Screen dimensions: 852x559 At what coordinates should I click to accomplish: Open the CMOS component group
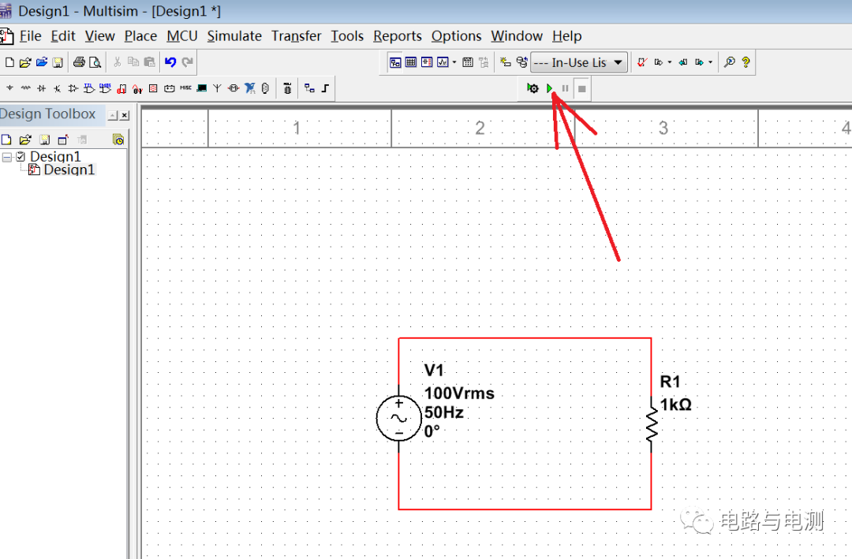click(x=106, y=88)
